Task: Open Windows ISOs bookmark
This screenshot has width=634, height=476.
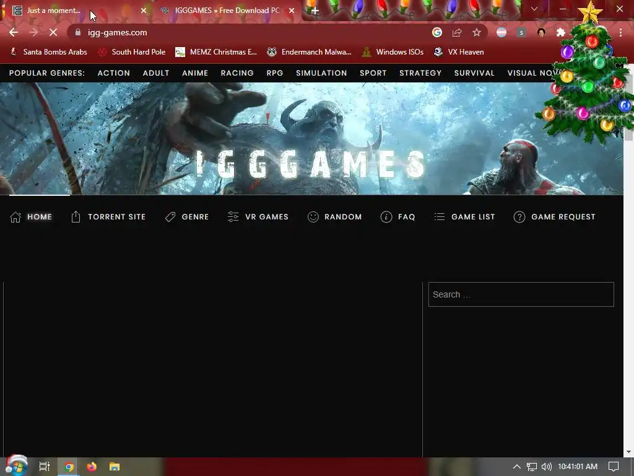Action: (x=393, y=52)
